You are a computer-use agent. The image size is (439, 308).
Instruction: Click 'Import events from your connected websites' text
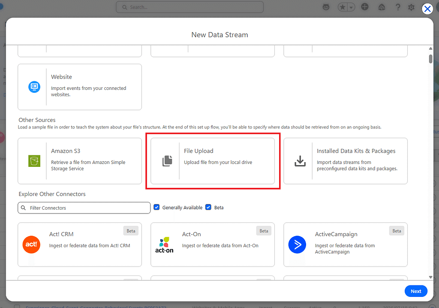coord(88,92)
